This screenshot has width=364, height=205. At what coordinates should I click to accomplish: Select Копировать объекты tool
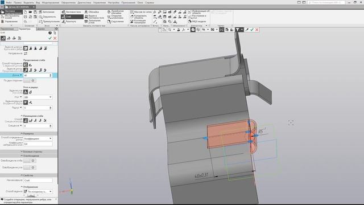coord(138,17)
